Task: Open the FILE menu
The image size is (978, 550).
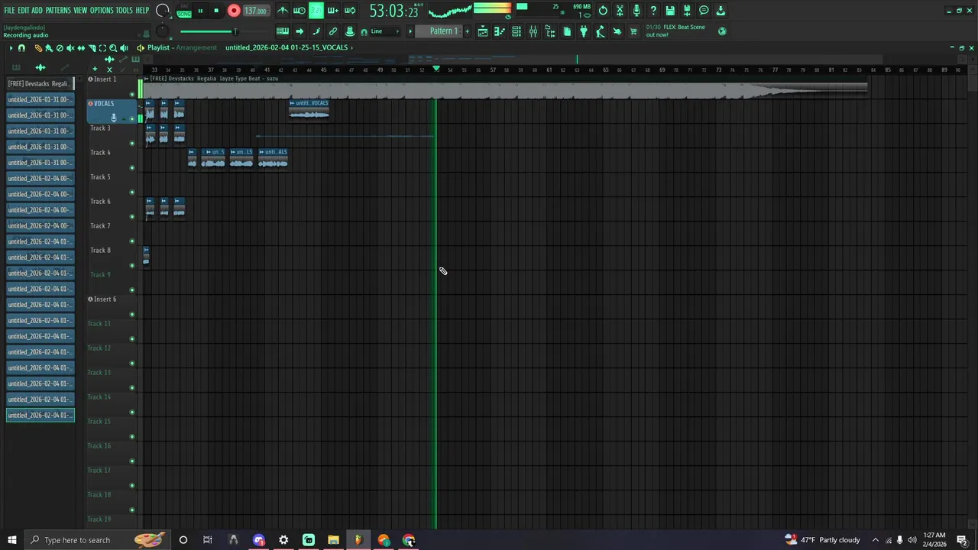Action: pos(9,11)
